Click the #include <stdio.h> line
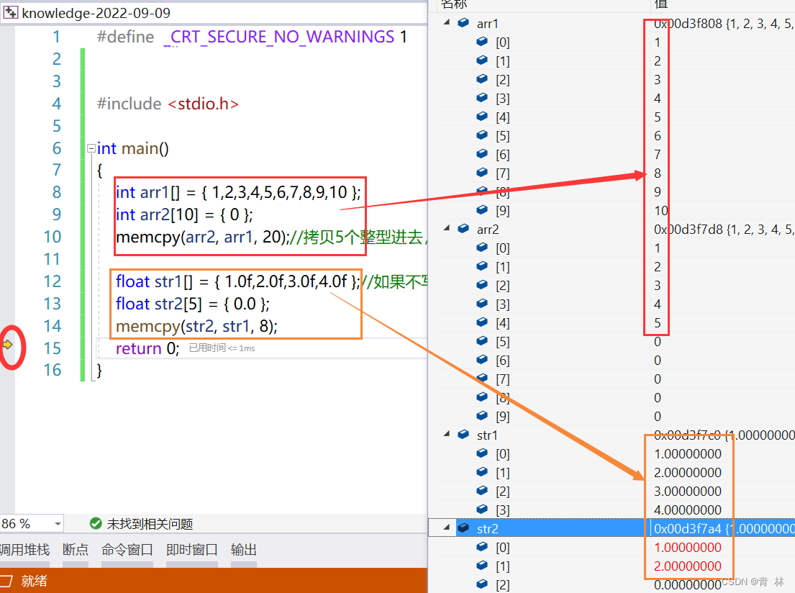The height and width of the screenshot is (593, 795). point(168,104)
